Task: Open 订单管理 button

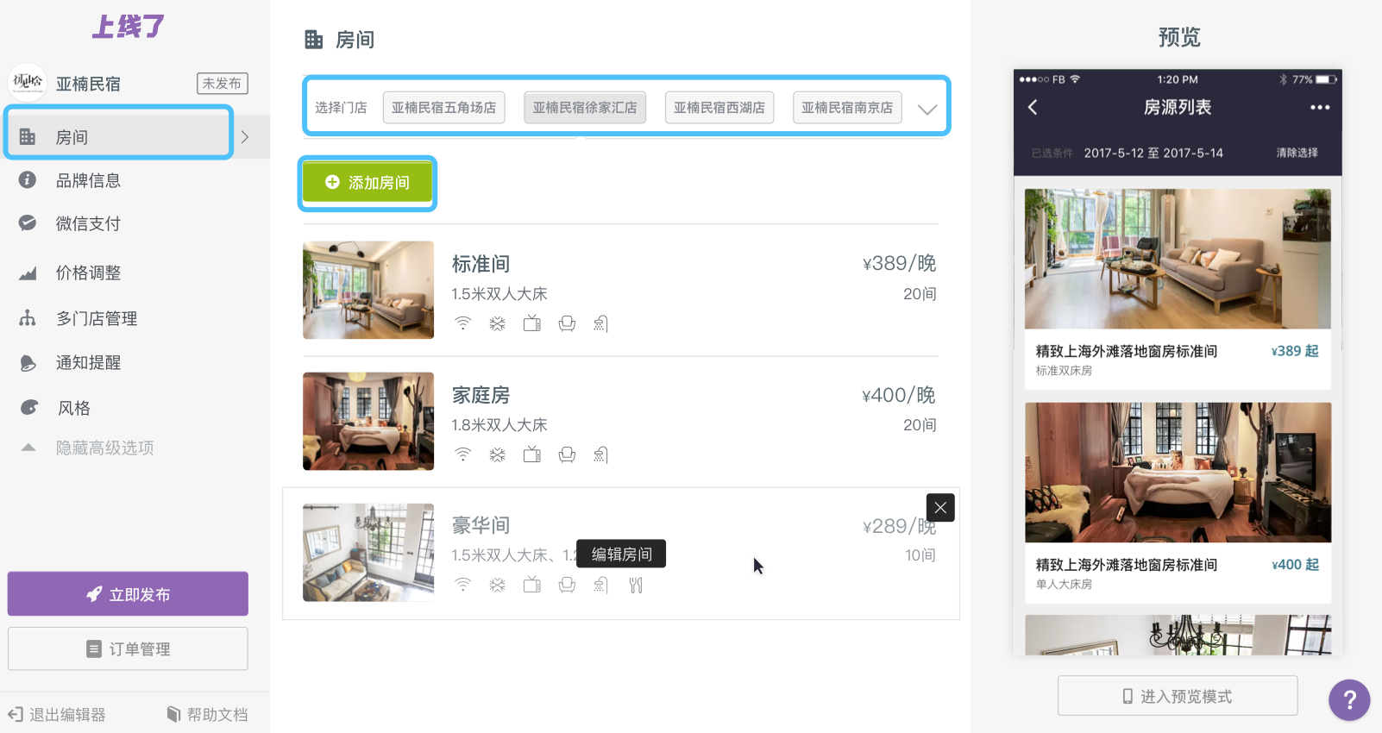Action: point(128,648)
